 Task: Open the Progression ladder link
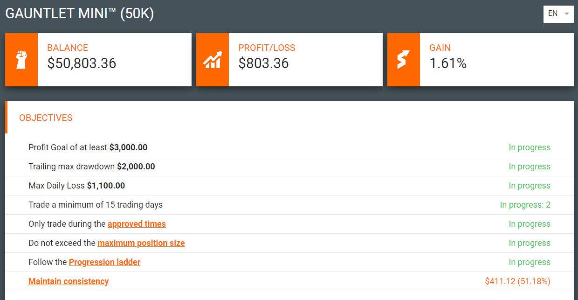tap(104, 262)
